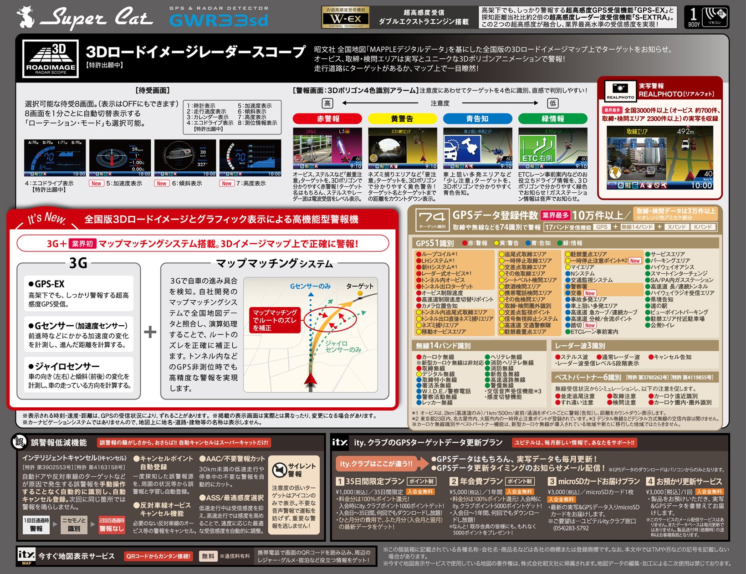Click the サービスエリア list entry
746x574 pixels.
[665, 254]
